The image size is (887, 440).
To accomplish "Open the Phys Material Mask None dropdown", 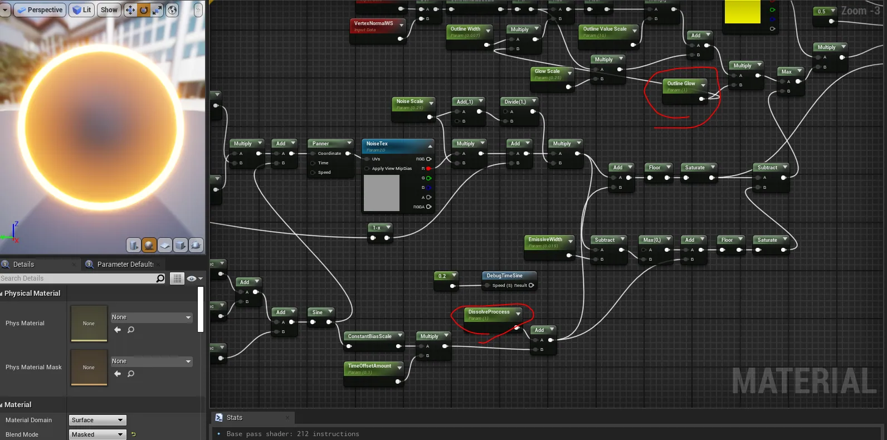I will click(x=152, y=361).
